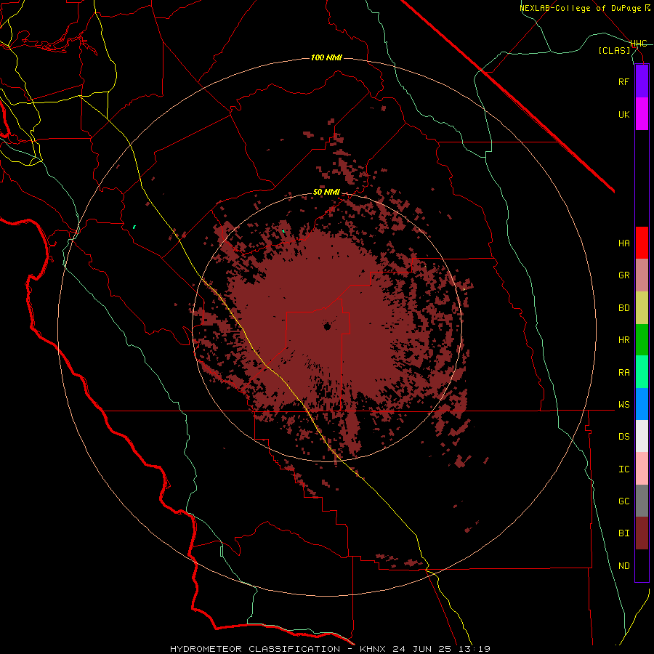This screenshot has width=654, height=654.
Task: Click the ND legend label
Action: (x=623, y=566)
